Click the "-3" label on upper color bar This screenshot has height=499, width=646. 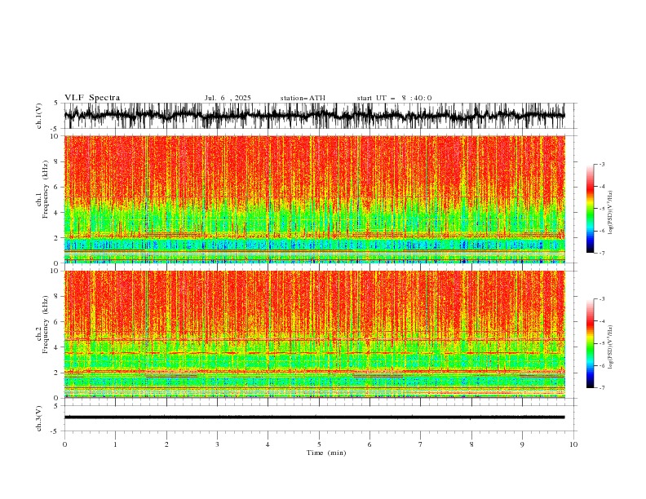click(x=602, y=164)
